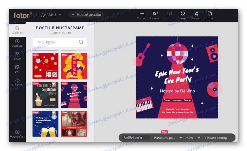The height and width of the screenshot is (151, 247).
Task: Click the search magnifier icon
Action: [x=81, y=42]
